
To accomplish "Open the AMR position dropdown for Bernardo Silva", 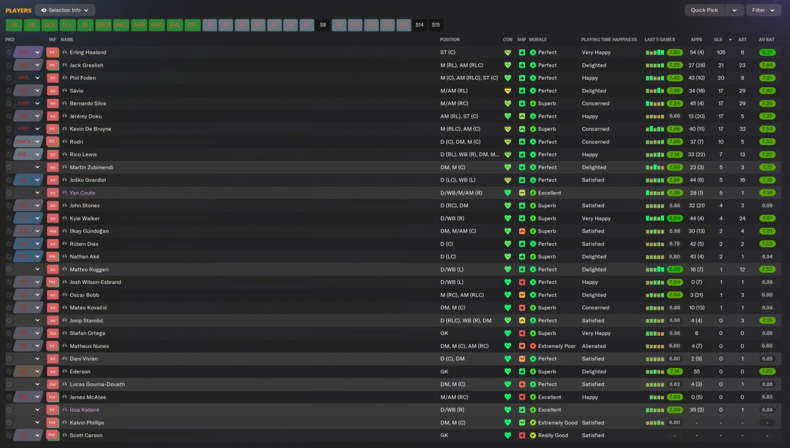I will click(28, 104).
